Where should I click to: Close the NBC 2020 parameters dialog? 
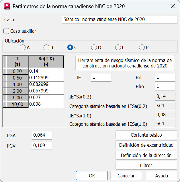173,6
